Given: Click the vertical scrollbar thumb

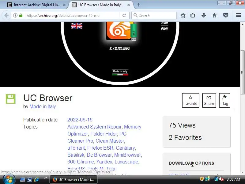Looking at the screenshot, I should (x=242, y=72).
